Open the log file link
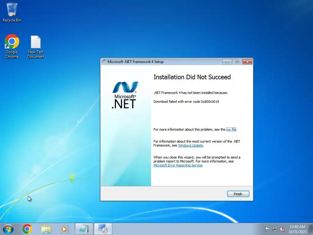Image resolution: width=313 pixels, height=235 pixels. 231,129
